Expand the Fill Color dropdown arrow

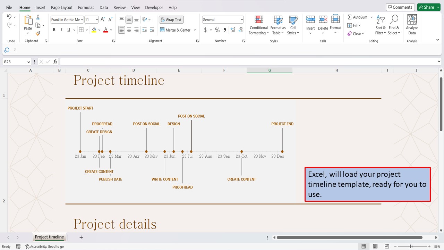pyautogui.click(x=100, y=30)
